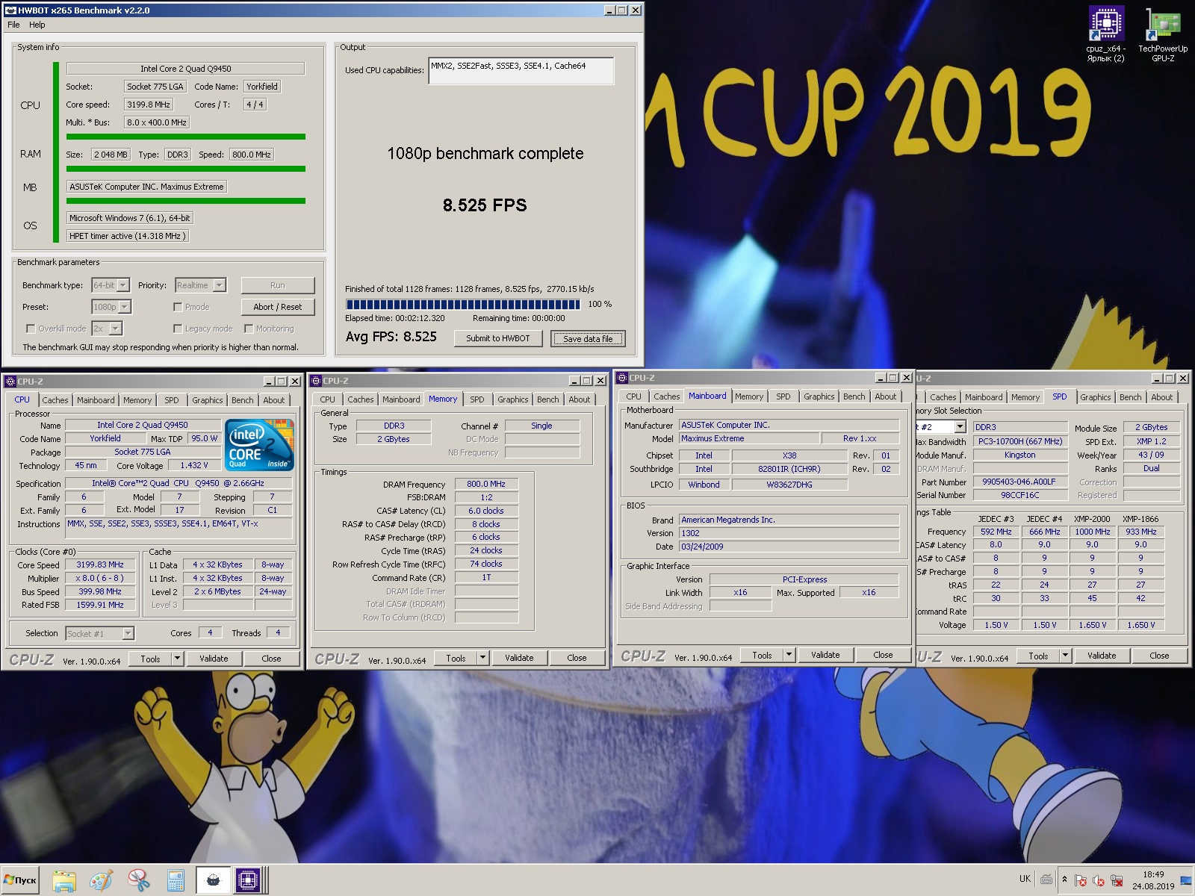Click the on-screen keyboard tray icon
This screenshot has height=896, width=1195.
[1046, 880]
